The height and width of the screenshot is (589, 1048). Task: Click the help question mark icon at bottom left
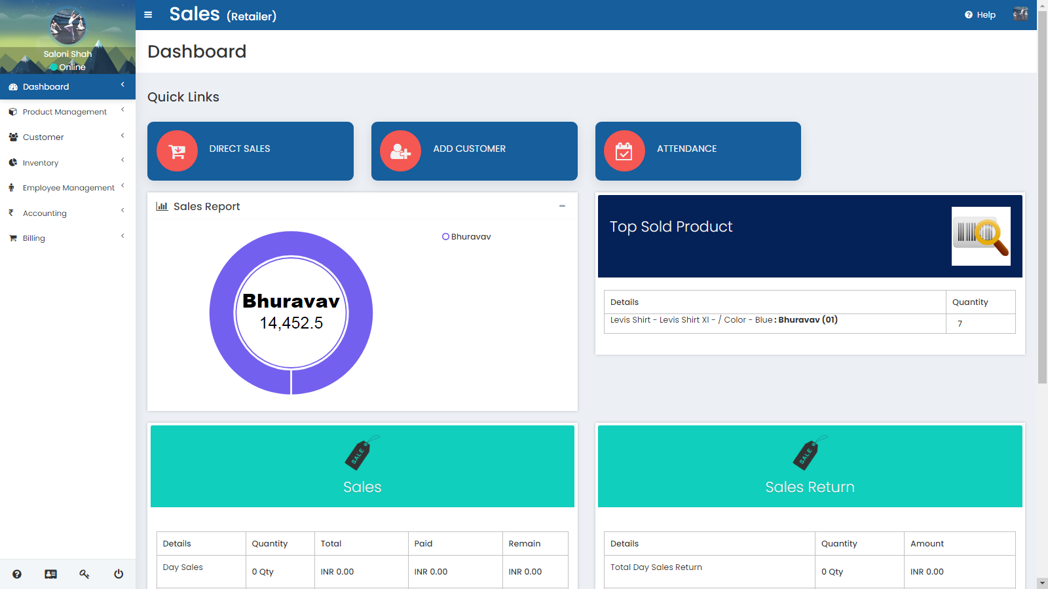point(16,574)
